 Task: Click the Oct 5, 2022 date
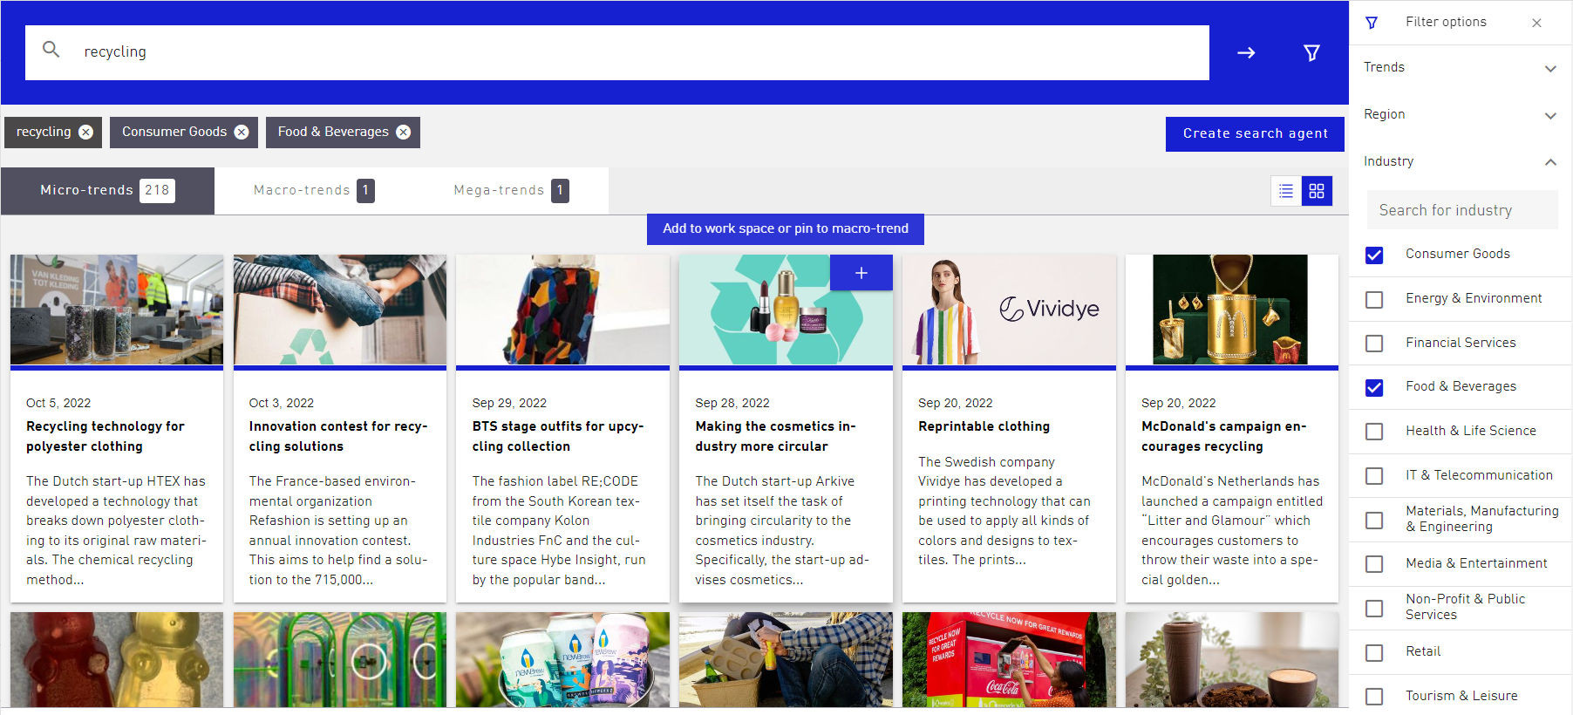tap(58, 403)
